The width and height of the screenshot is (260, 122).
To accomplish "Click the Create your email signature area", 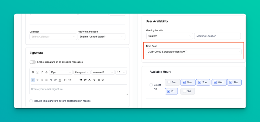I will (x=79, y=89).
